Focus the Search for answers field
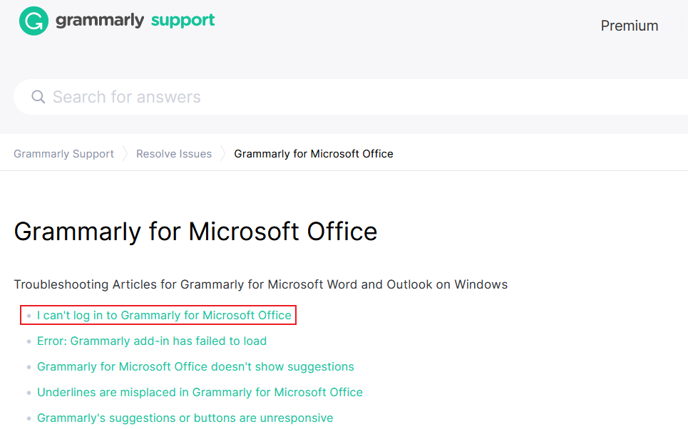 click(x=351, y=97)
